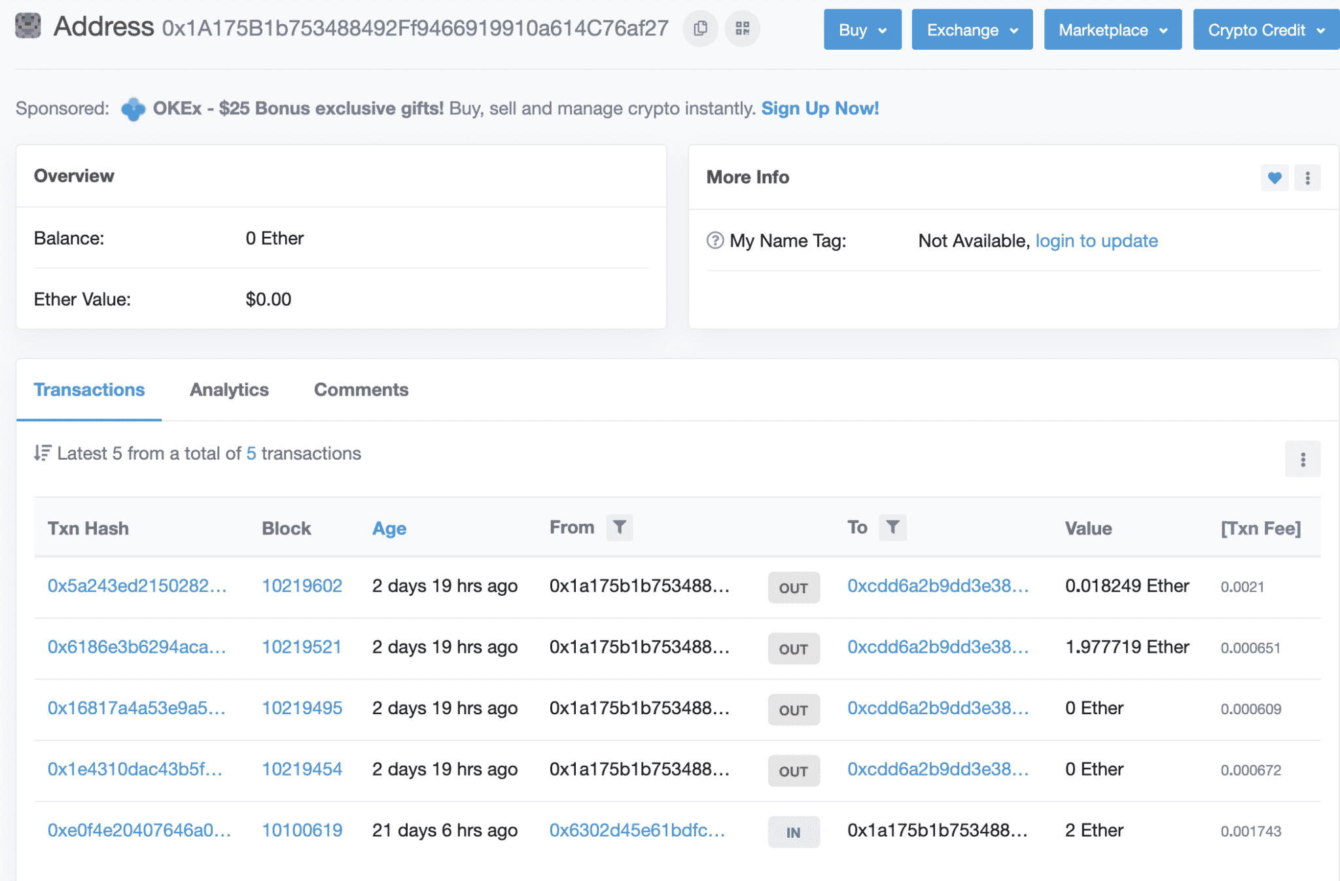The image size is (1340, 881).
Task: Copy the address to clipboard icon
Action: click(700, 29)
